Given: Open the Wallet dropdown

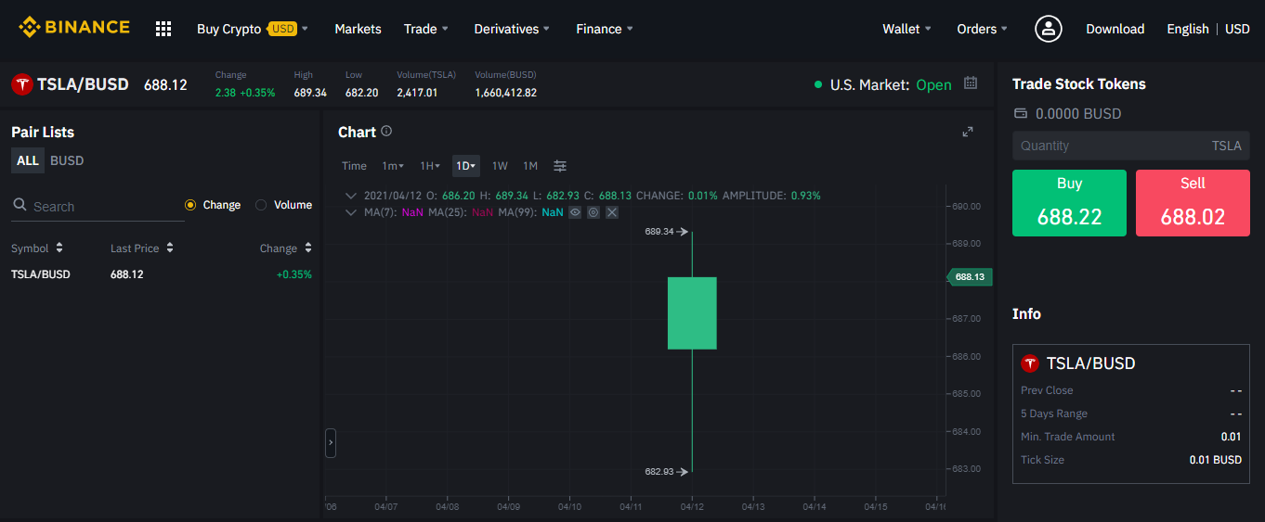Looking at the screenshot, I should click(x=906, y=29).
